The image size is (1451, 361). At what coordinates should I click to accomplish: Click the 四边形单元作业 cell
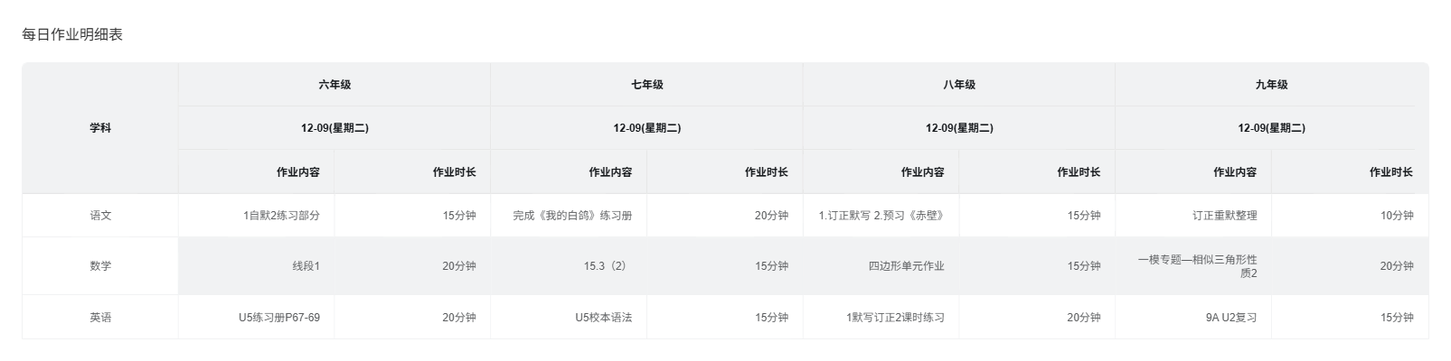pos(906,266)
